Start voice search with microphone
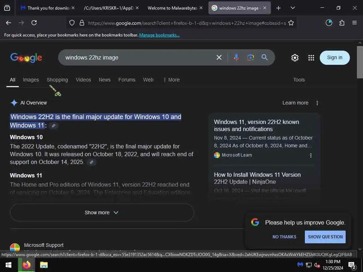The height and width of the screenshot is (272, 363). coord(236,57)
